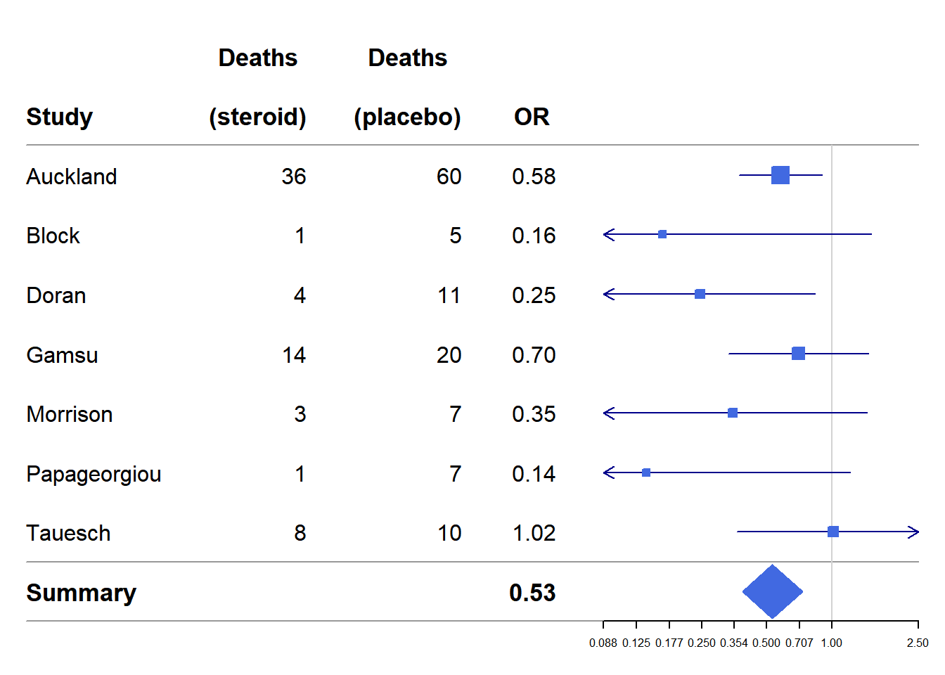Click the left arrowhead on Block's confidence line
This screenshot has height=675, width=945.
click(x=609, y=234)
